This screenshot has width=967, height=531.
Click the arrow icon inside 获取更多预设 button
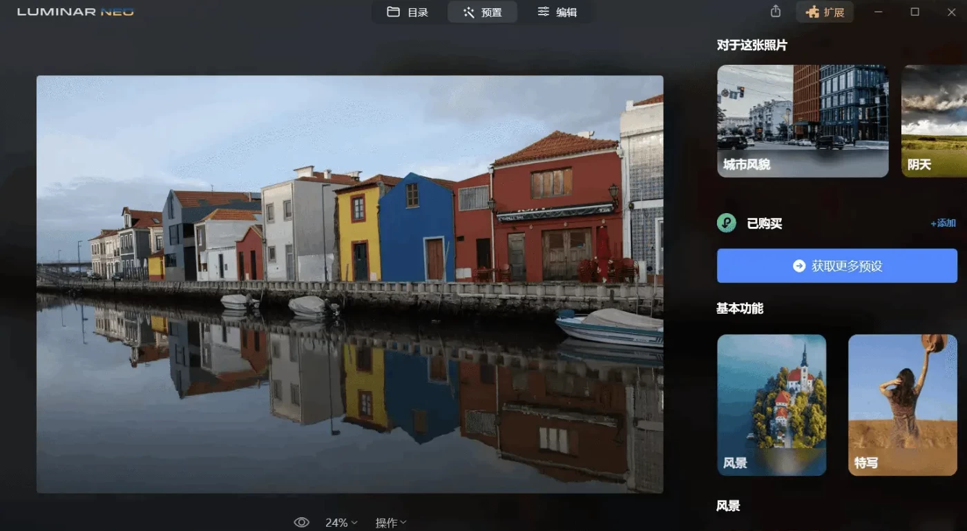tap(798, 265)
